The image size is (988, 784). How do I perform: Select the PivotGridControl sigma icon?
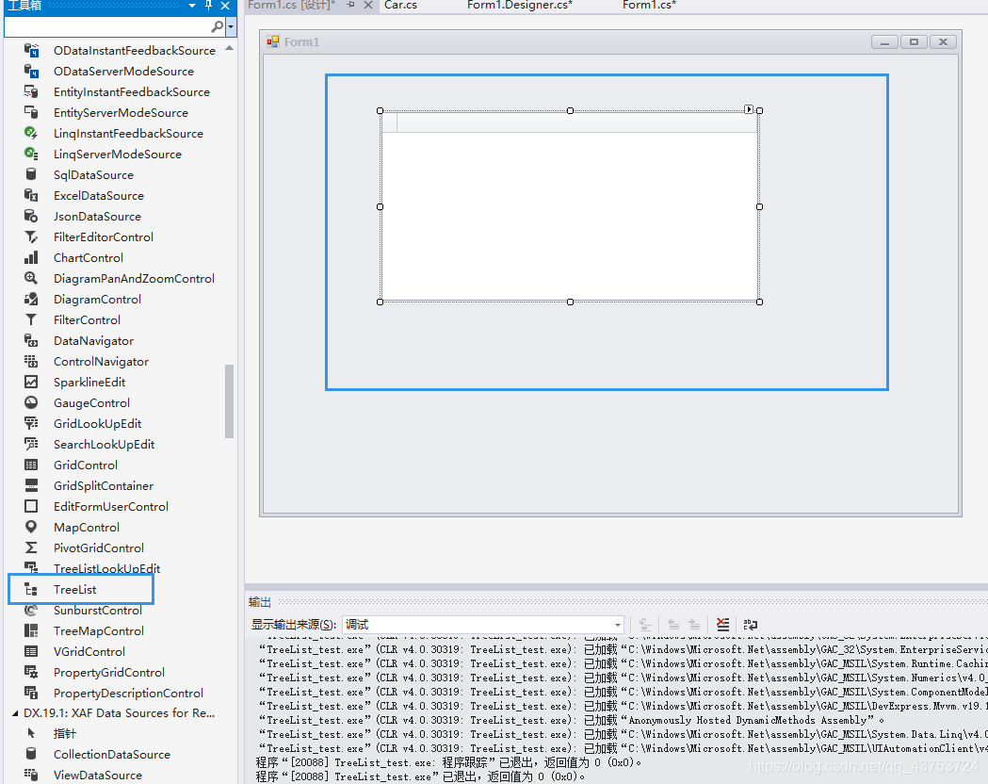[x=31, y=547]
